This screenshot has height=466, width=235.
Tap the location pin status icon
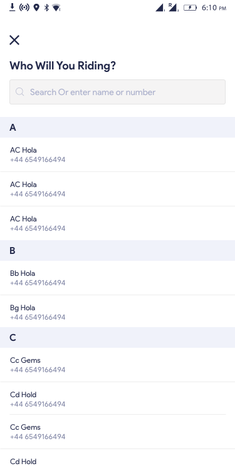click(x=36, y=8)
